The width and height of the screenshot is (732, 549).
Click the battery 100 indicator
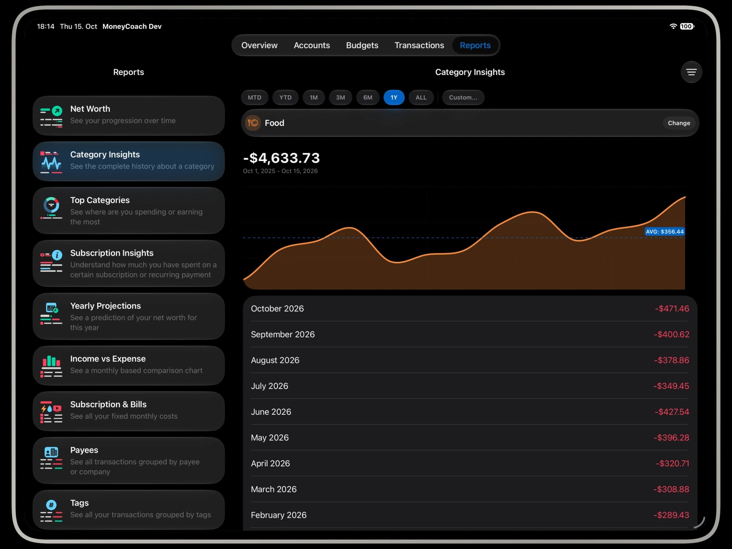pyautogui.click(x=687, y=26)
